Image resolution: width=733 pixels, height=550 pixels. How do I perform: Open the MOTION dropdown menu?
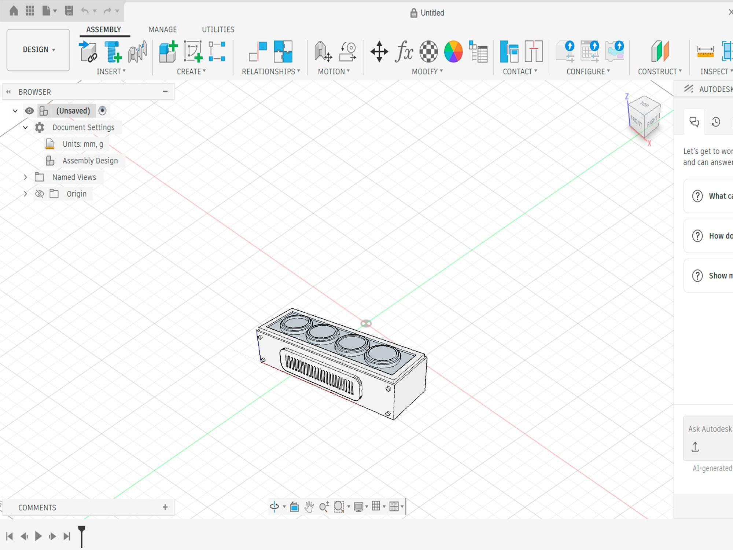334,71
